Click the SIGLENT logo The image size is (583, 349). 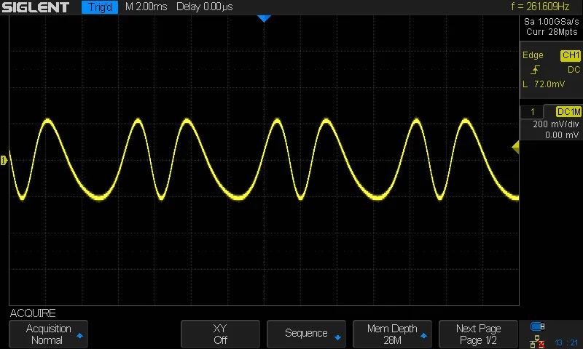[36, 7]
